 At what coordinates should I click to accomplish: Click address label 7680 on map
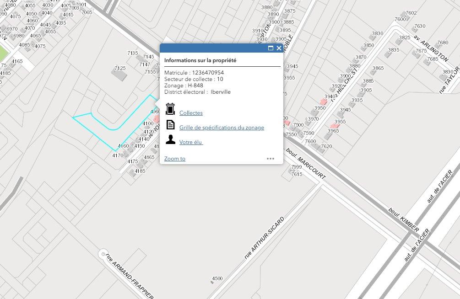click(x=443, y=43)
